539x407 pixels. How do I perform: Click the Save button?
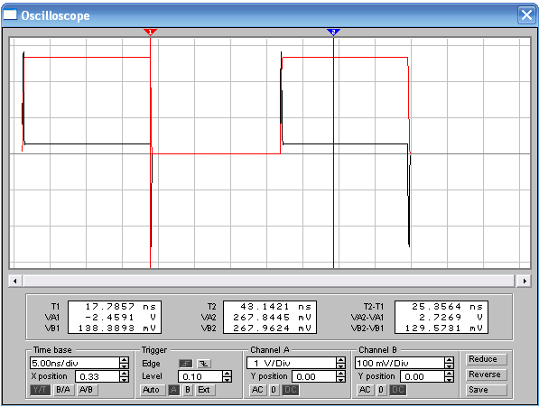(x=486, y=390)
